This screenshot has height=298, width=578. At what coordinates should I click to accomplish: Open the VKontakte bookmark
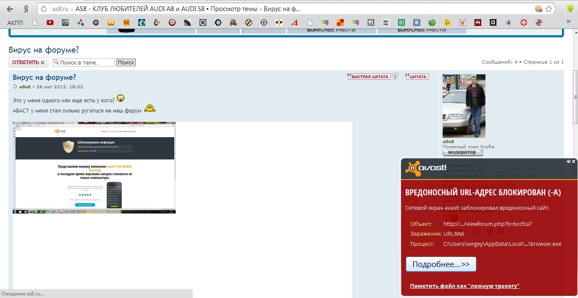point(417,22)
